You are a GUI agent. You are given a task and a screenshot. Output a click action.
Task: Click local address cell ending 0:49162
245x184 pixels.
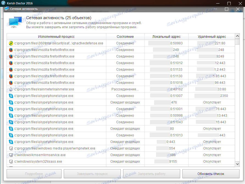pos(166,89)
